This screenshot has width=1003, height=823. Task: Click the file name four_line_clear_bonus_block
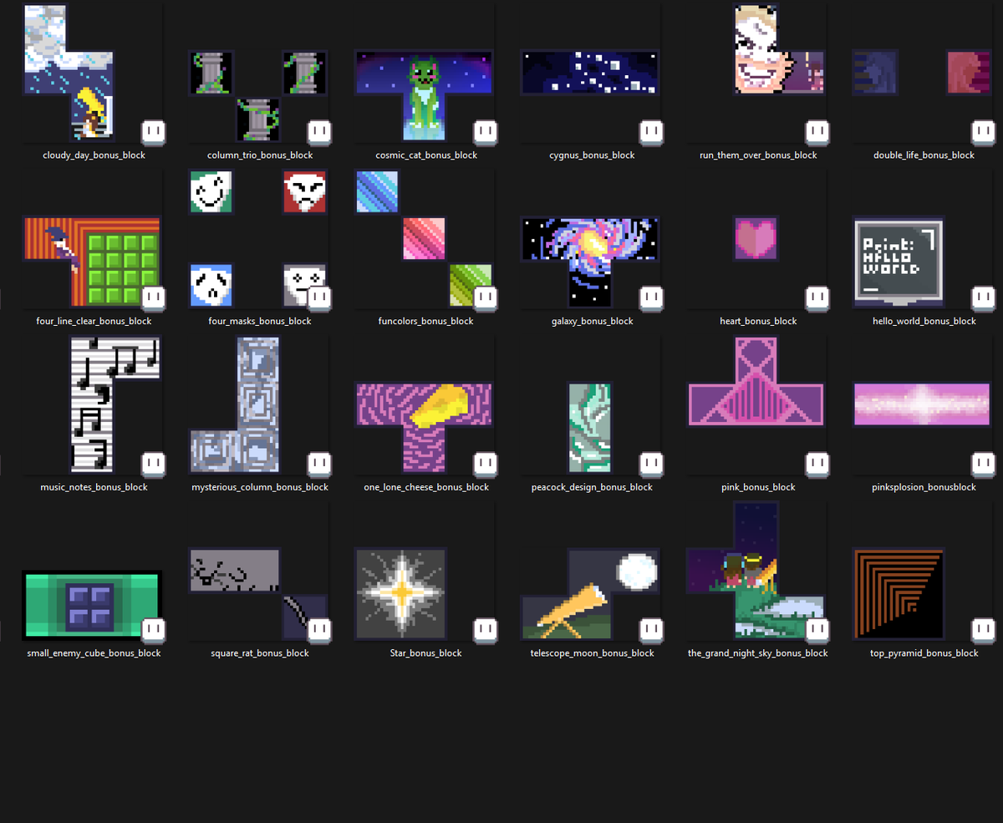pos(94,322)
